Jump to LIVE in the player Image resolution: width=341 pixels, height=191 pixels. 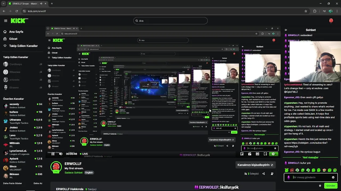click(83, 154)
